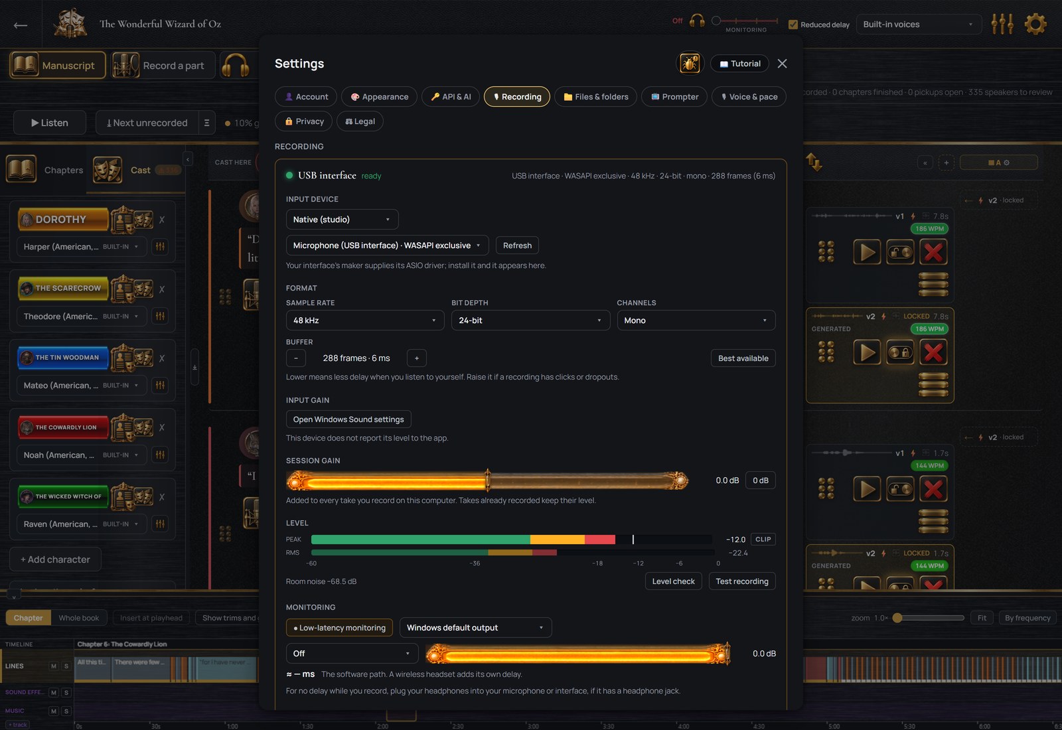Click the Refresh devices button
Image resolution: width=1062 pixels, height=730 pixels.
click(518, 246)
